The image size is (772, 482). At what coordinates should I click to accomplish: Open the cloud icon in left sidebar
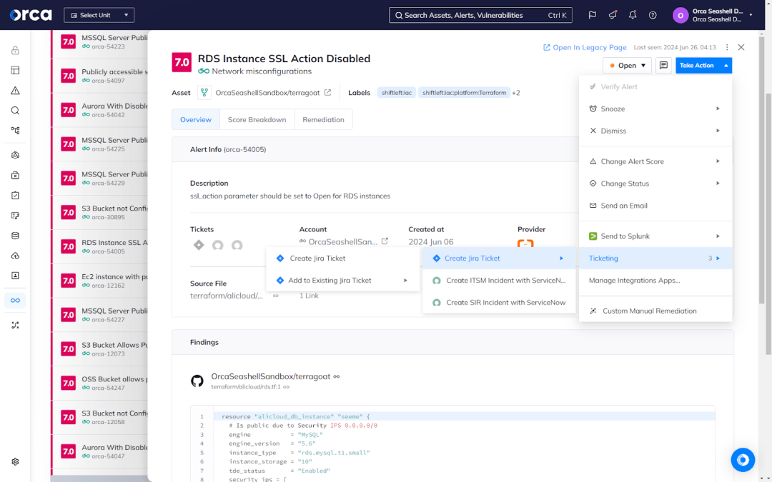15,256
